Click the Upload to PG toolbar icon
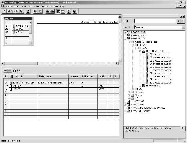The width and height of the screenshot is (187, 143). [x=52, y=11]
